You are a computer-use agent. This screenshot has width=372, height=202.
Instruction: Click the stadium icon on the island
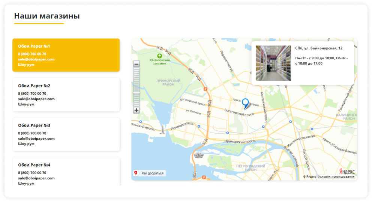[x=199, y=155]
